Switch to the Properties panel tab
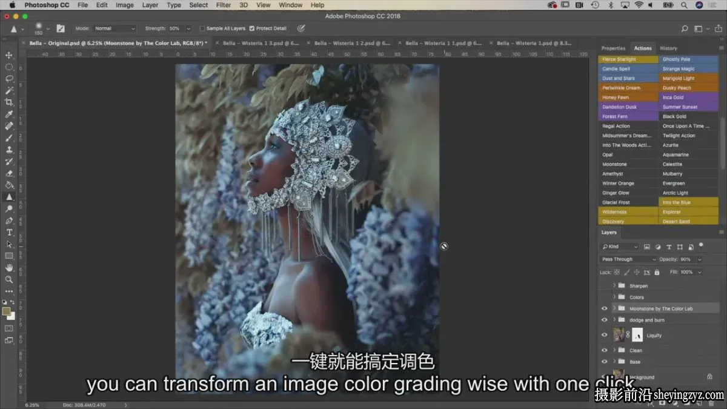 (x=613, y=48)
